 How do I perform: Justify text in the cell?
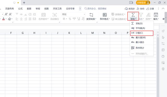pos(30,19)
